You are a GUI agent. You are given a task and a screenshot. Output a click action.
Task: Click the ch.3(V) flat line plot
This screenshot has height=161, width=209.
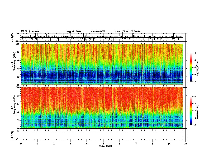pos(102,135)
